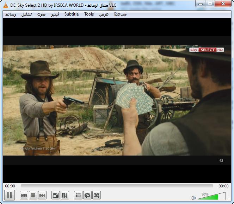The width and height of the screenshot is (234, 204).
Task: Mute audio with speaker icon
Action: [x=193, y=198]
